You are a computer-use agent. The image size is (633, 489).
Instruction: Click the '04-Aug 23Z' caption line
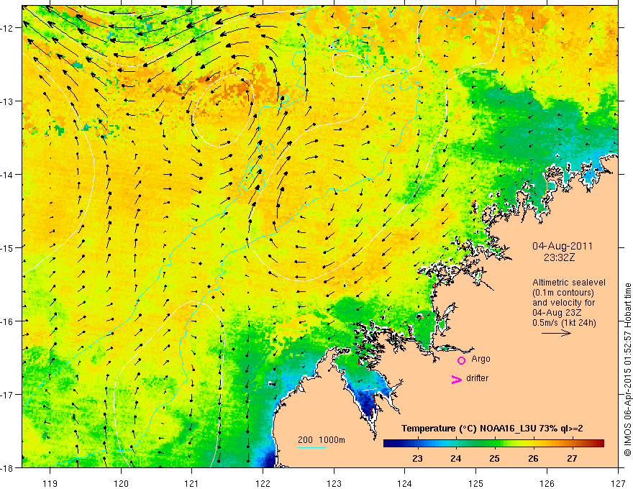coord(555,313)
